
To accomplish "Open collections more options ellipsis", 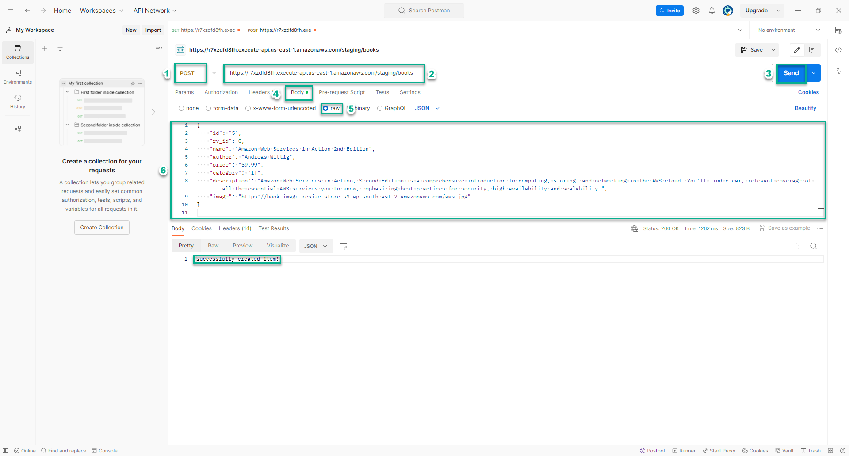I will pyautogui.click(x=159, y=48).
